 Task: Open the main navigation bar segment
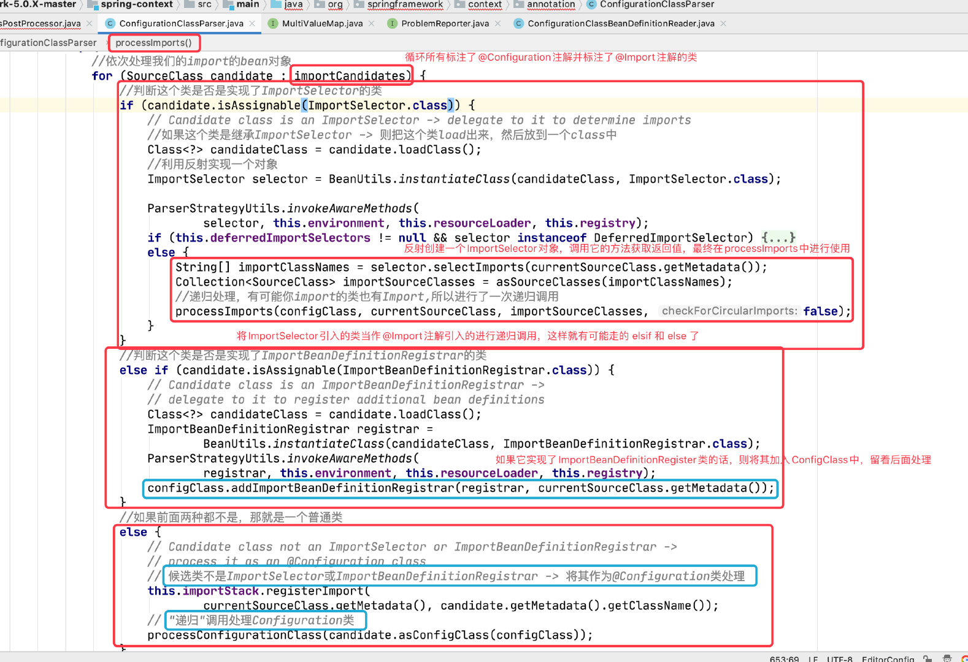click(248, 4)
